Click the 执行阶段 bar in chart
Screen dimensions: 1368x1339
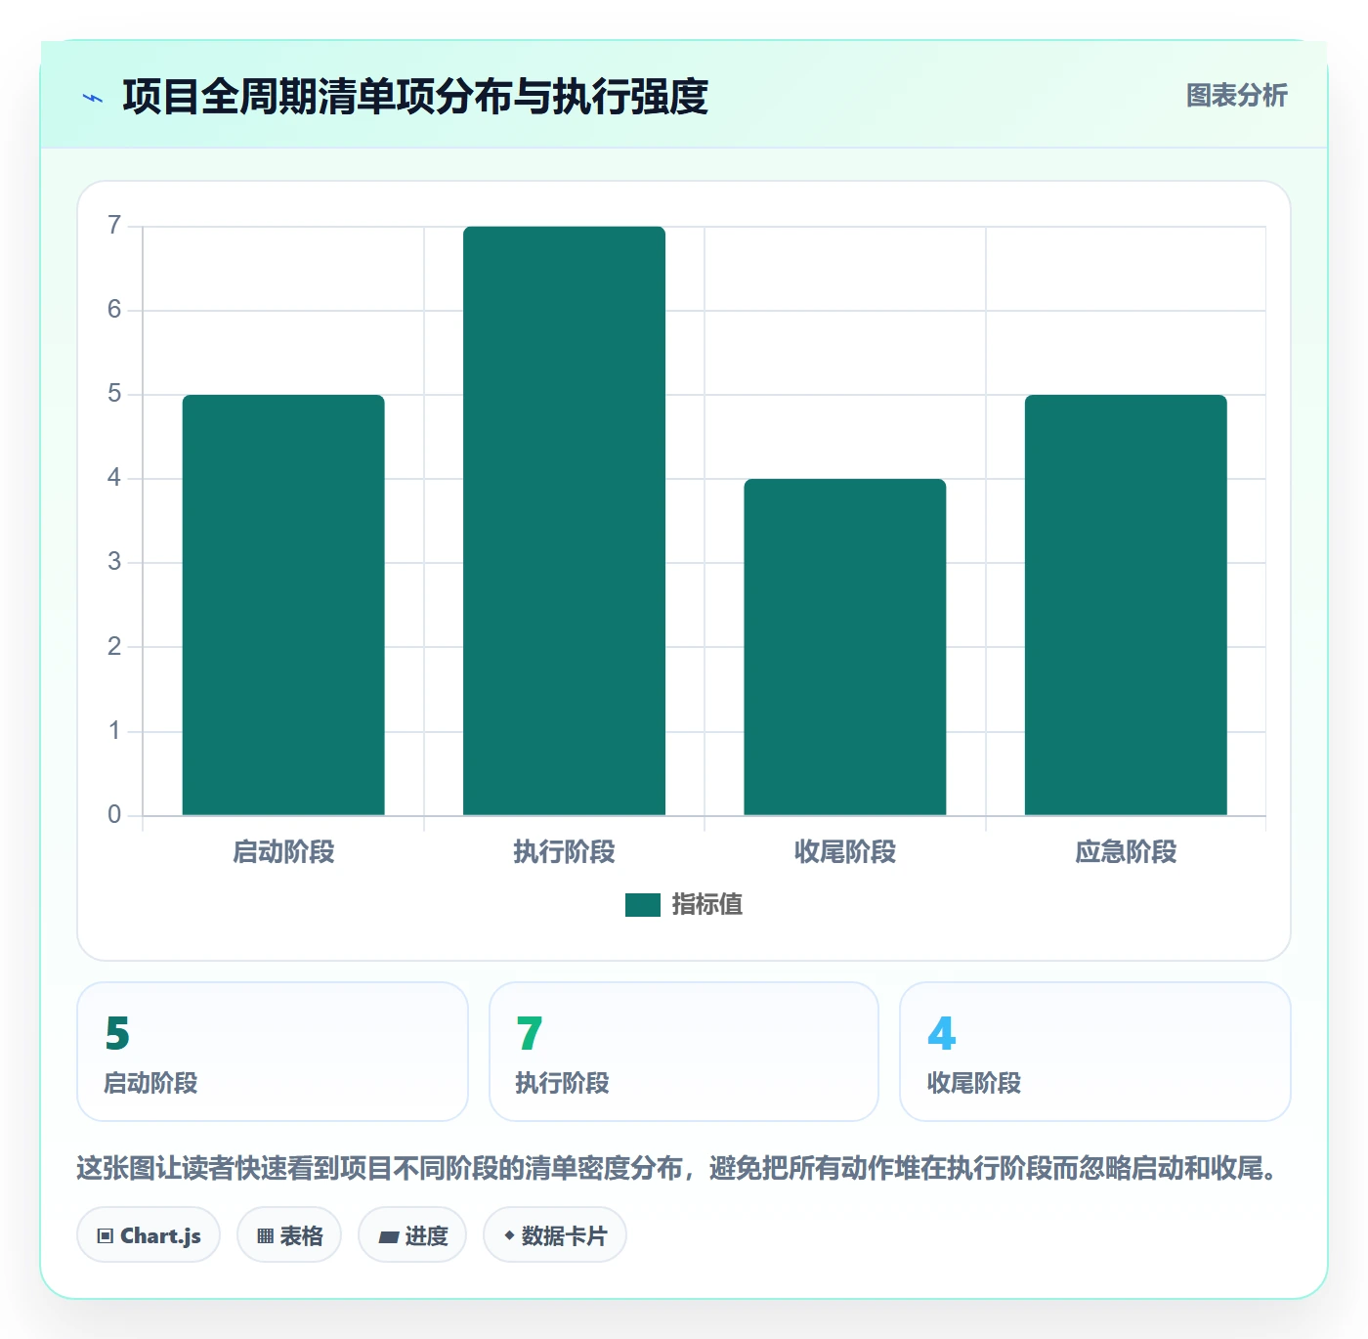tap(564, 521)
